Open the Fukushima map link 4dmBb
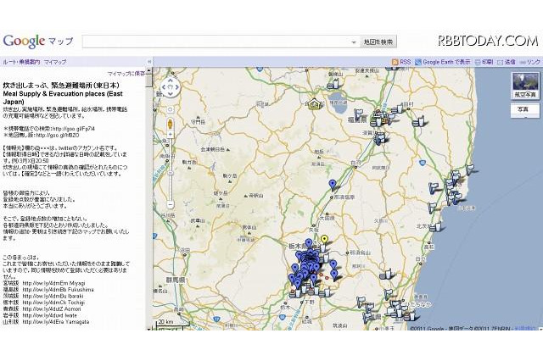The width and height of the screenshot is (543, 361). click(x=58, y=290)
